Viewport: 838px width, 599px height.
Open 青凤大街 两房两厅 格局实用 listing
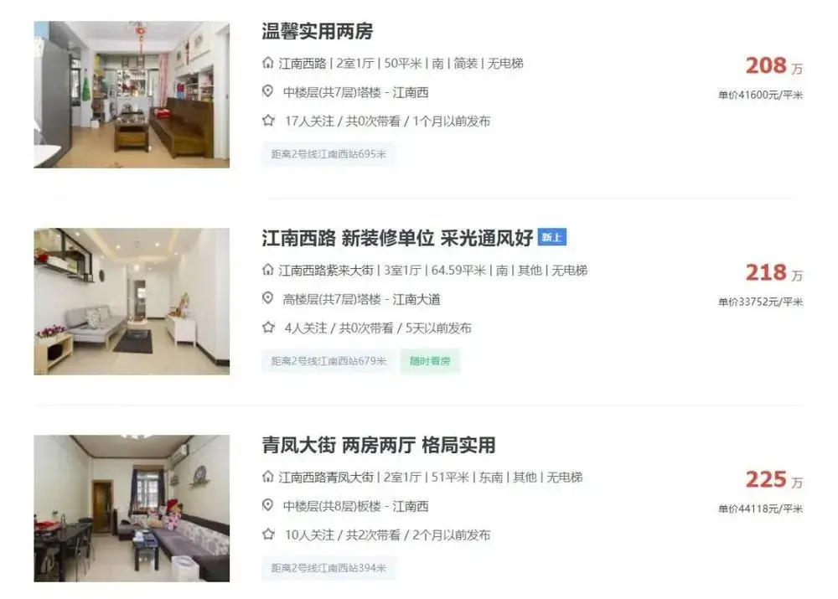(379, 445)
